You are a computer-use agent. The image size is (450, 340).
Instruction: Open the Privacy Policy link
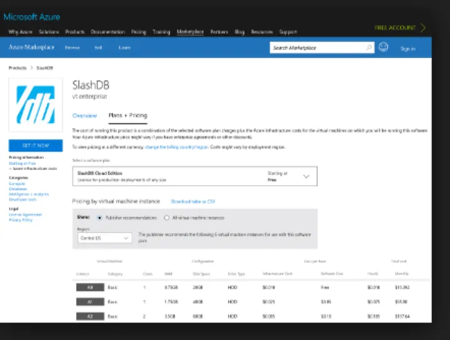pyautogui.click(x=21, y=220)
